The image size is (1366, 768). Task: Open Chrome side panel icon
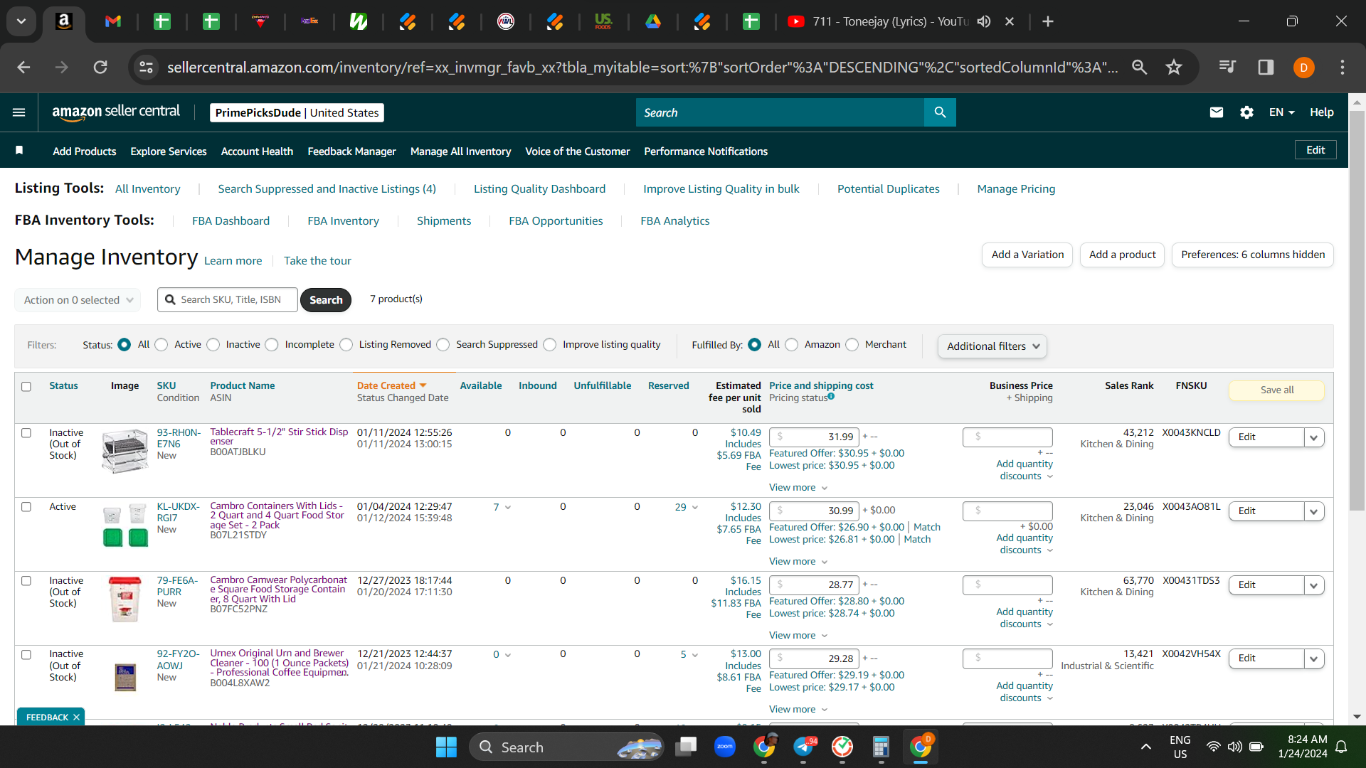point(1266,67)
